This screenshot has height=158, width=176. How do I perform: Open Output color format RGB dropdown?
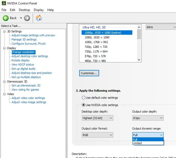[98, 135]
